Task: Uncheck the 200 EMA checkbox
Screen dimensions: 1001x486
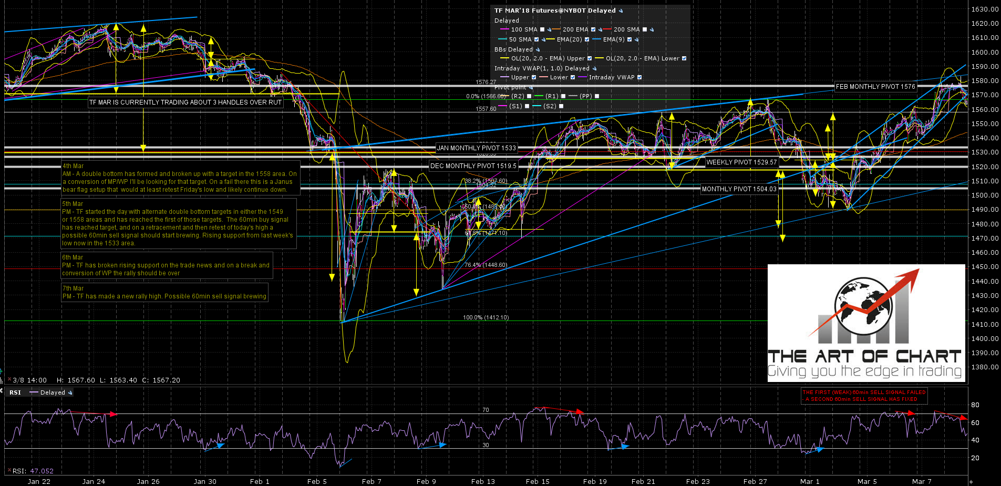Action: (x=593, y=30)
